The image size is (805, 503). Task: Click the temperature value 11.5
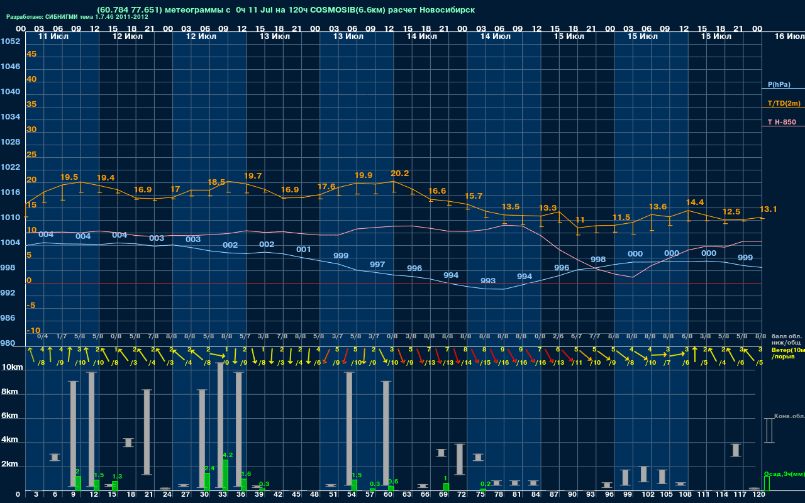[x=621, y=218]
